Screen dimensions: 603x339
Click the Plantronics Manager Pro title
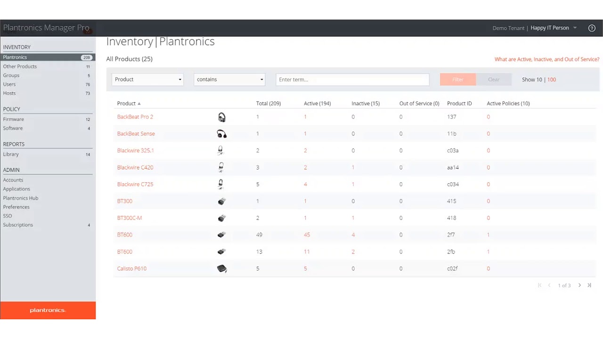[x=46, y=28]
